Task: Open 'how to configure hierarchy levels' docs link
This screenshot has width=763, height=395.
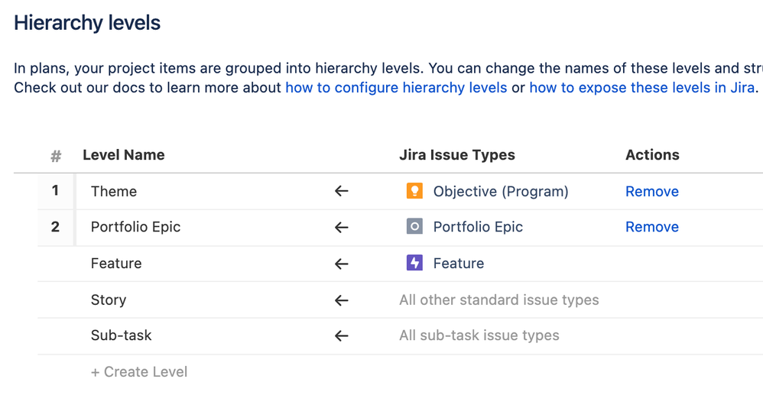Action: coord(396,88)
